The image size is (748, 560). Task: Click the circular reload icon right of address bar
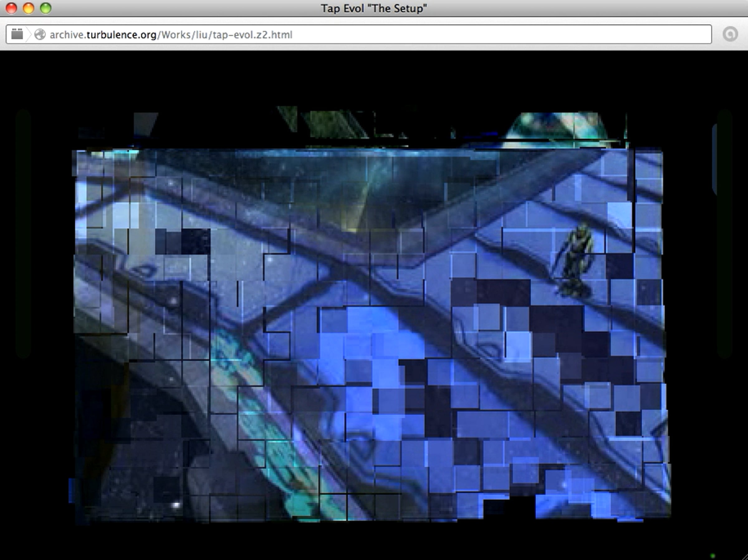730,34
